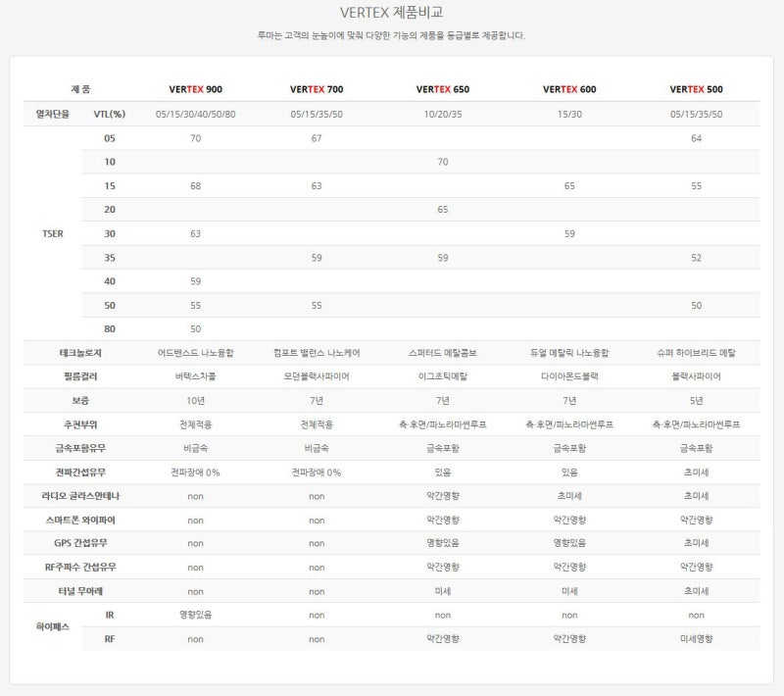The height and width of the screenshot is (696, 784).
Task: Click the "열차단율" row label
Action: click(x=53, y=114)
